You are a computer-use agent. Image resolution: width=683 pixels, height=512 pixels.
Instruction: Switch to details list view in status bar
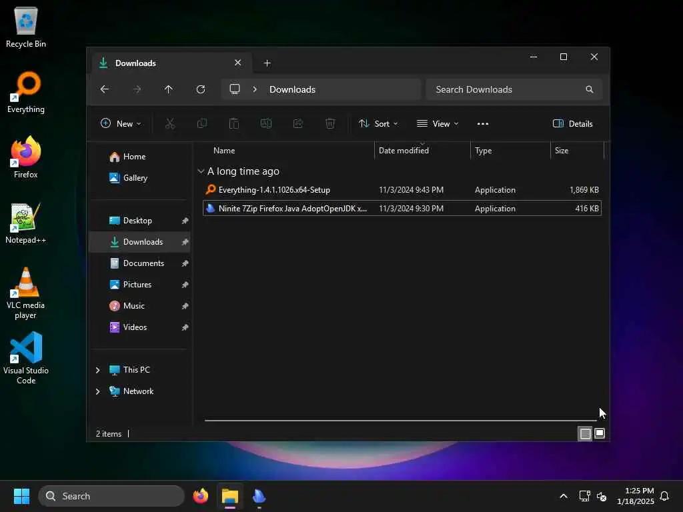(x=585, y=433)
